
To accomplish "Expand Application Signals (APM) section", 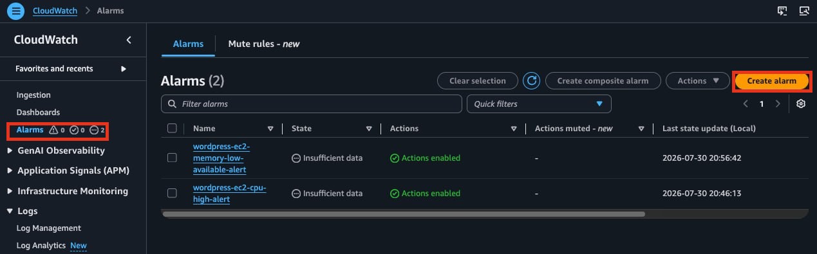I will pos(10,171).
